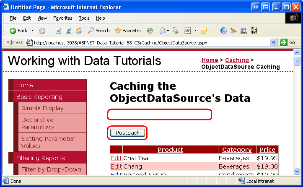The image size is (303, 187).
Task: Refresh the page with the toolbar icon
Action: pos(68,31)
